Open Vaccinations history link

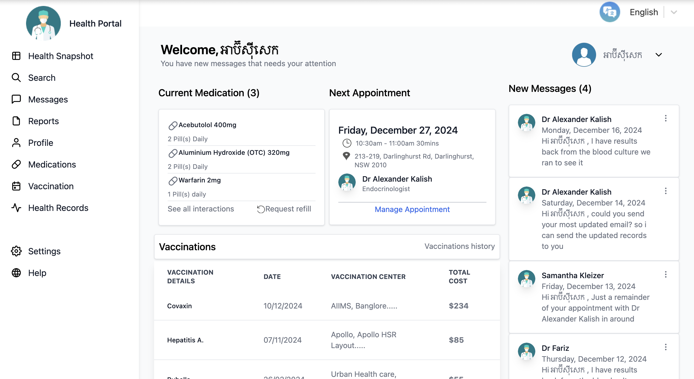click(x=459, y=246)
